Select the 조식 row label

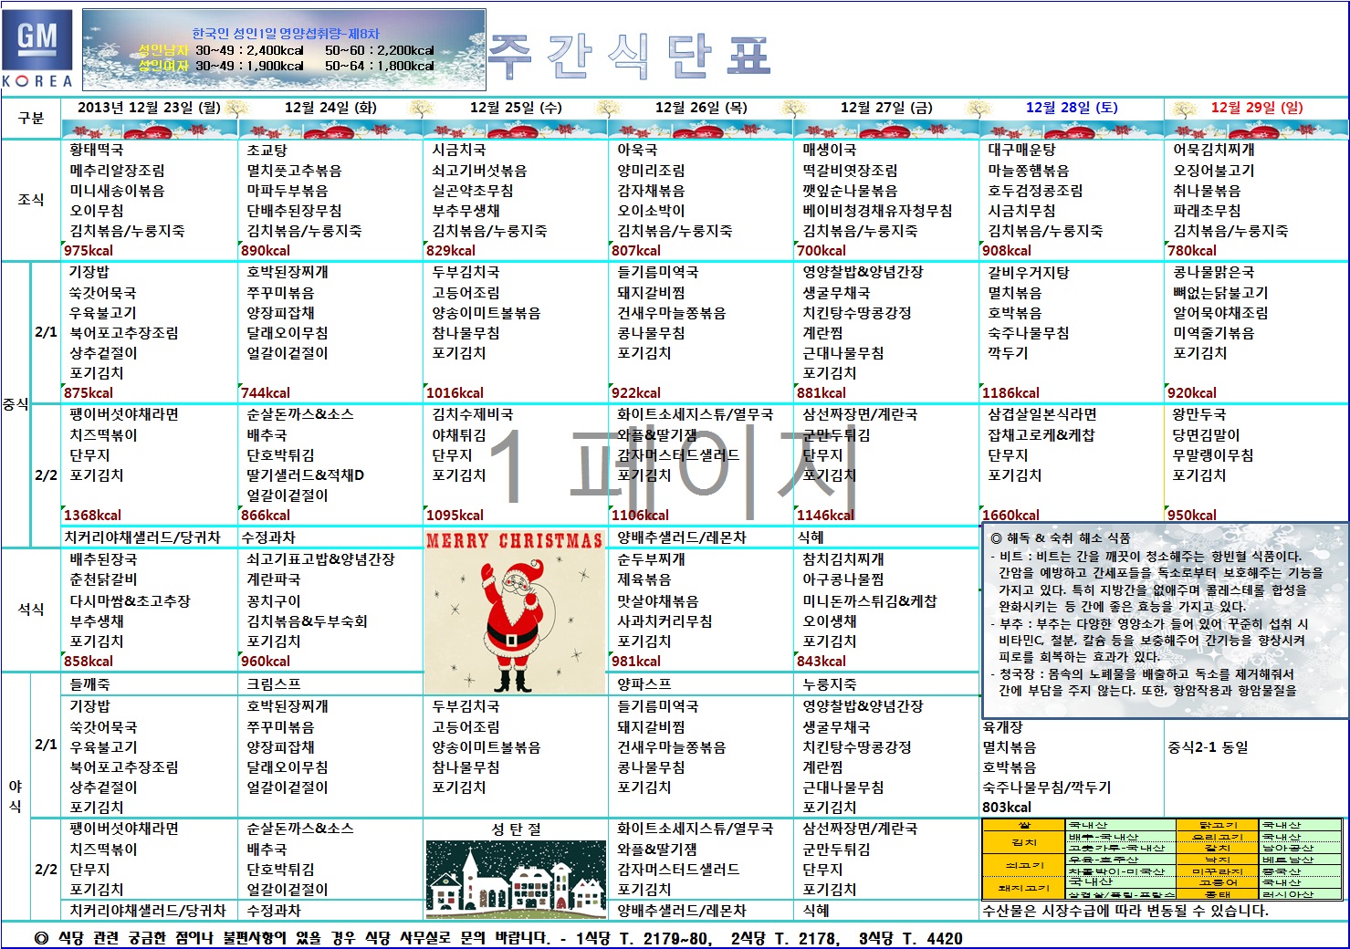coord(31,199)
